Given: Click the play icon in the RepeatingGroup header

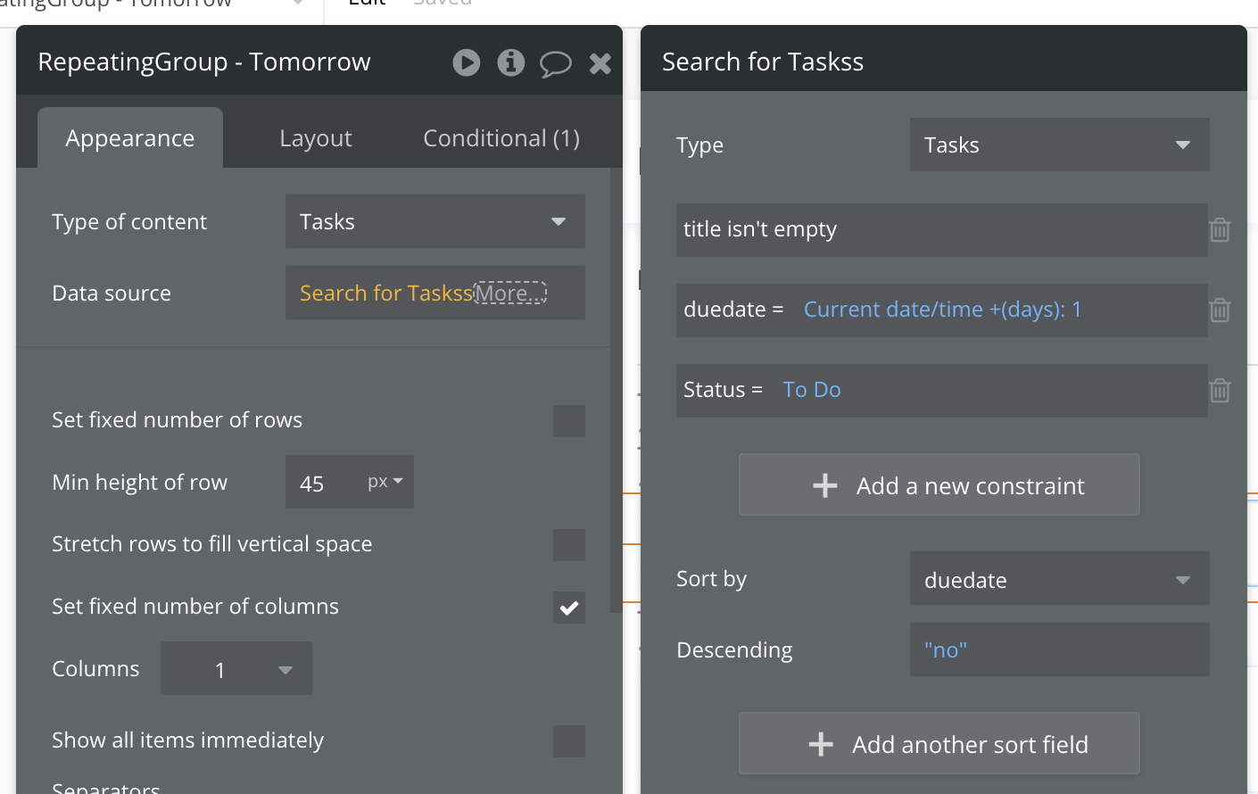Looking at the screenshot, I should [x=466, y=62].
